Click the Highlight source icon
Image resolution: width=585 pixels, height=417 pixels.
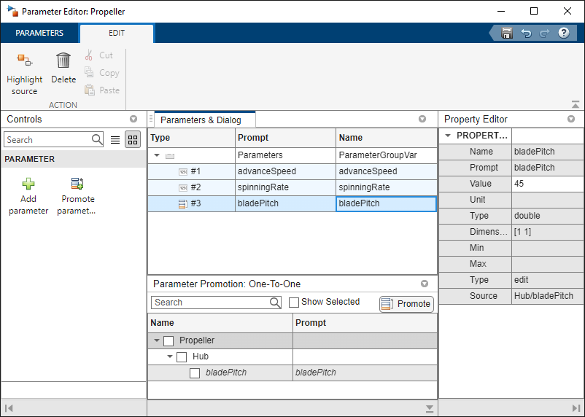(x=23, y=61)
